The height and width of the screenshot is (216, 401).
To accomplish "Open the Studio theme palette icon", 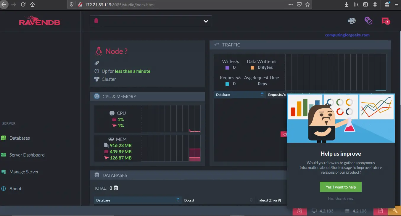I will (x=352, y=21).
